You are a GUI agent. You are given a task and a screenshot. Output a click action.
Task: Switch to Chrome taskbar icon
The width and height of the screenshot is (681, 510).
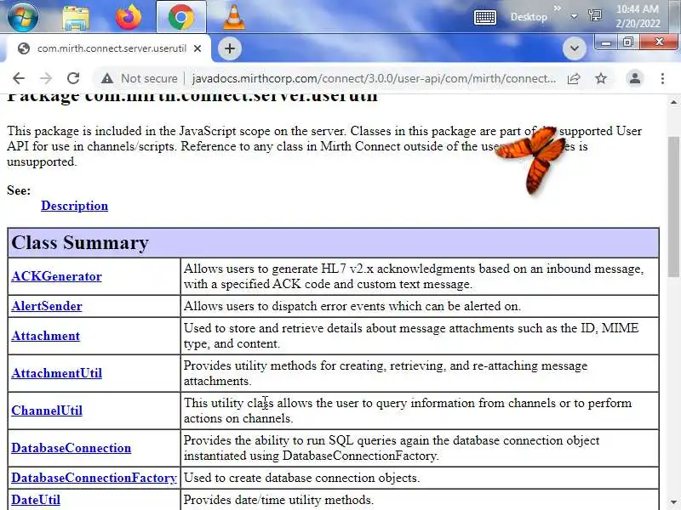181,17
